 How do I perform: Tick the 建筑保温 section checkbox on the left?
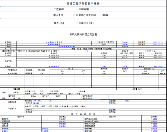click(x=9, y=102)
